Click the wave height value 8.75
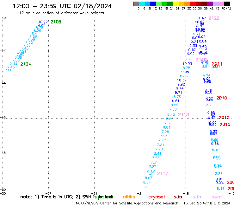The height and width of the screenshot is (206, 234). [40, 28]
